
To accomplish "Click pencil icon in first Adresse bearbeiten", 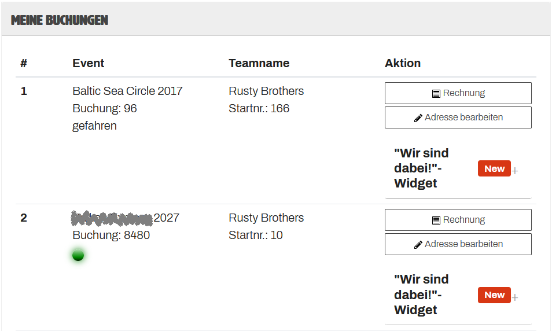I will (x=418, y=118).
